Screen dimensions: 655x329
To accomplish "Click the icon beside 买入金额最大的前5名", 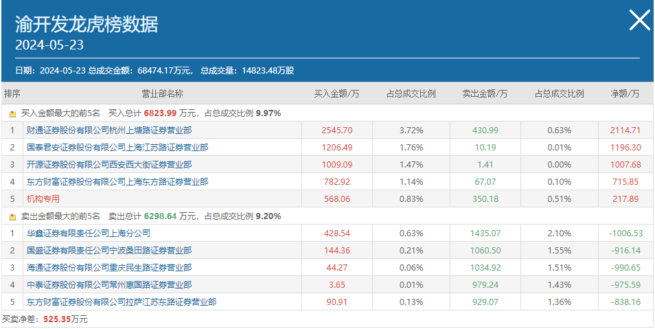I will pos(12,113).
